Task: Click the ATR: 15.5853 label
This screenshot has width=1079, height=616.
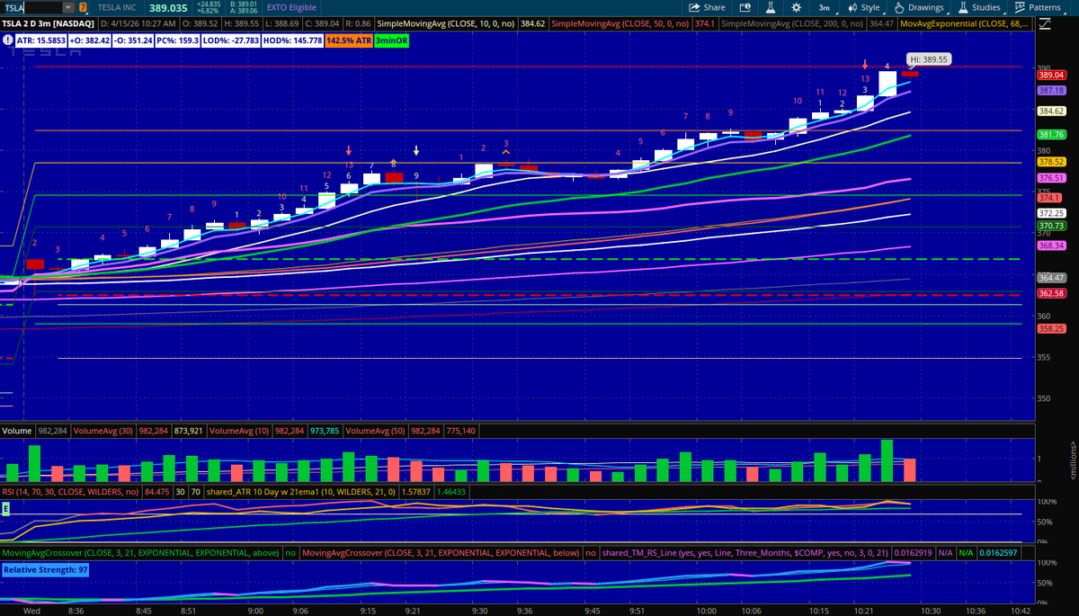Action: click(40, 40)
